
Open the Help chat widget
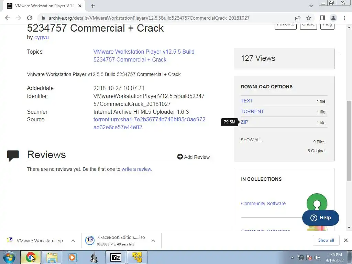321,218
